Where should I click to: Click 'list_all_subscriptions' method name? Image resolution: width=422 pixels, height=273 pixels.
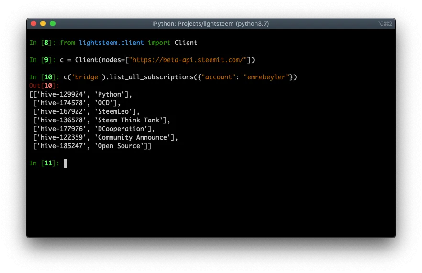[152, 77]
